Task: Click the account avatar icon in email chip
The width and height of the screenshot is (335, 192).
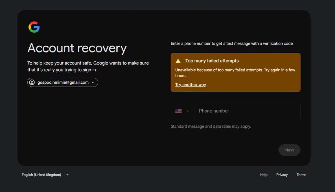Action: [x=32, y=82]
